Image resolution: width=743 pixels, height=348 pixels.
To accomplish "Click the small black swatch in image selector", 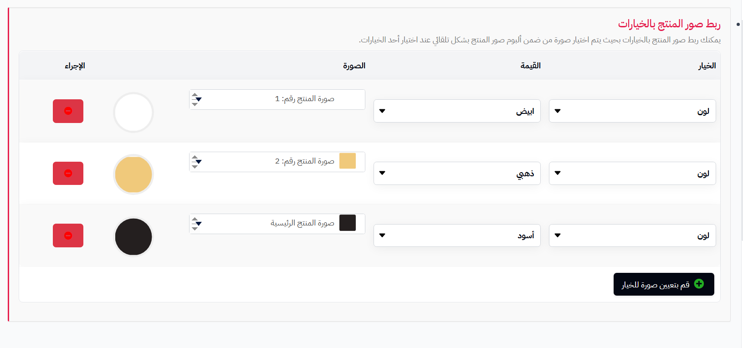I will tap(348, 223).
